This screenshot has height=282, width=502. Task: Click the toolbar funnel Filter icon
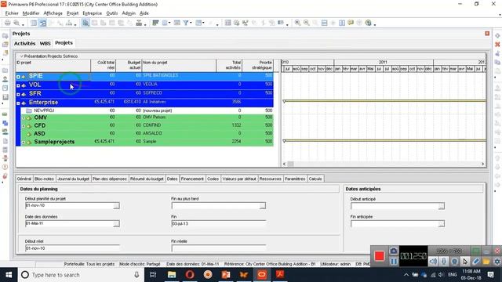coord(186,23)
